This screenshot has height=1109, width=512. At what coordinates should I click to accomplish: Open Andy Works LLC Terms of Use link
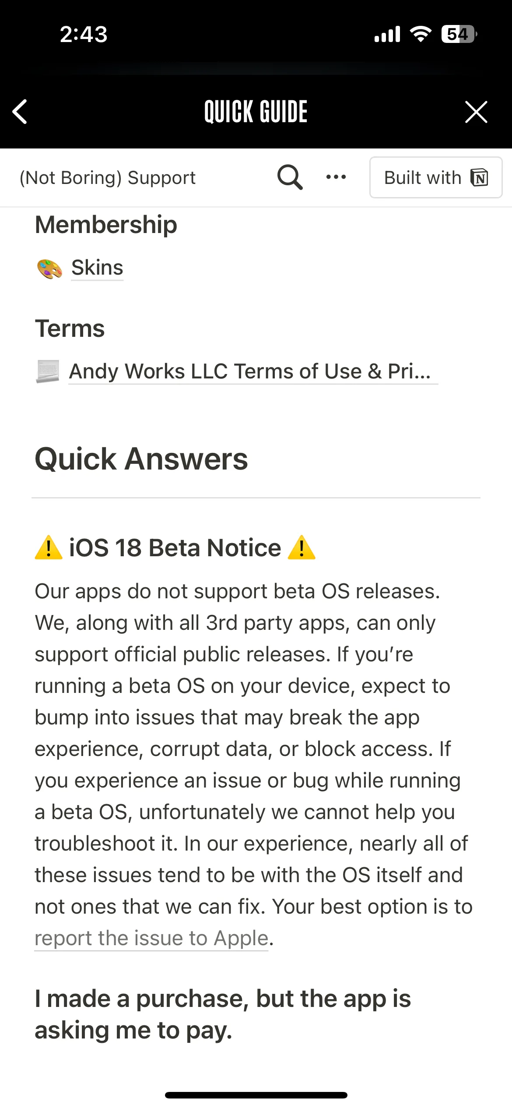(x=253, y=371)
